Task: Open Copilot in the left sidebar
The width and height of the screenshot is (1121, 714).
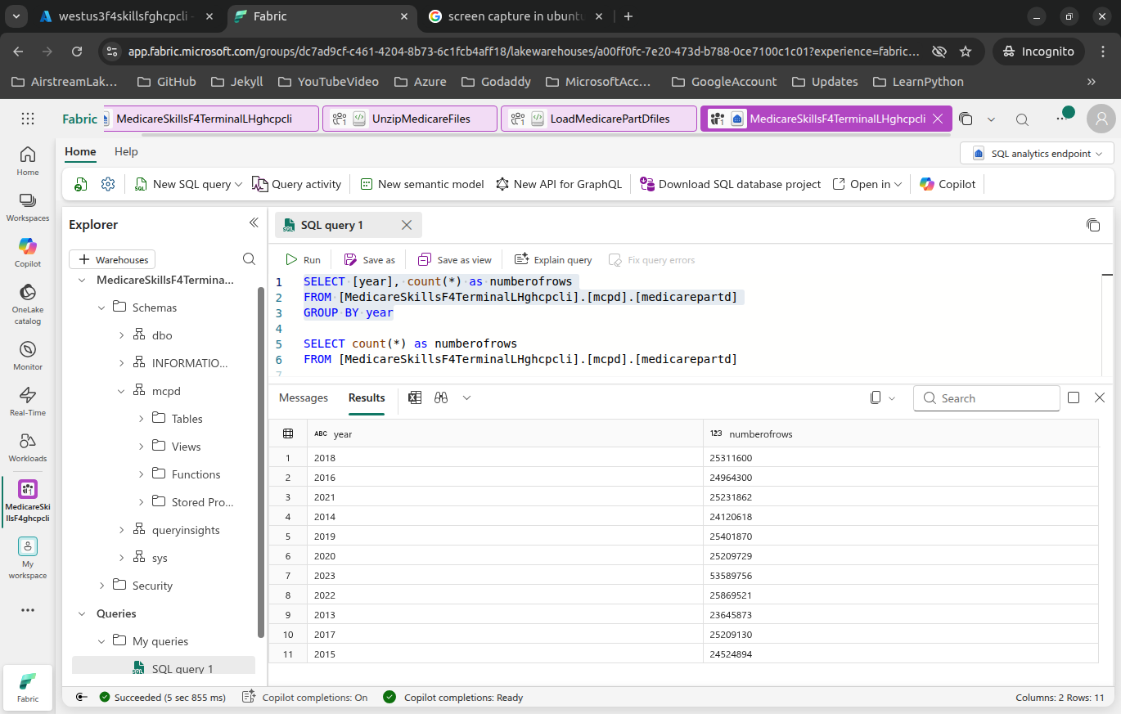Action: point(28,252)
